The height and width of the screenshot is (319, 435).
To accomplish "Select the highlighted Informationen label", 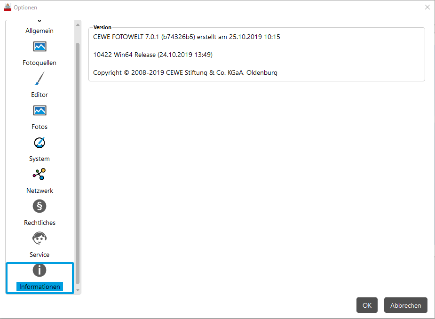I will tap(40, 287).
